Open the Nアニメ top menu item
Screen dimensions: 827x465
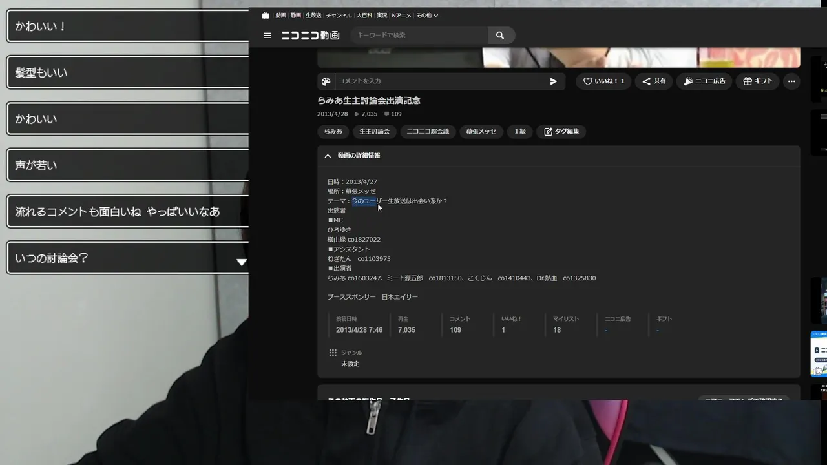coord(401,15)
